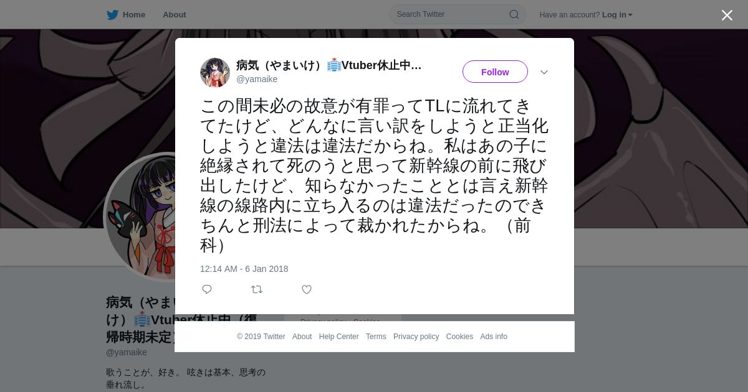Image resolution: width=748 pixels, height=392 pixels.
Task: Expand tweet options chevron next to Follow
Action: click(x=544, y=72)
